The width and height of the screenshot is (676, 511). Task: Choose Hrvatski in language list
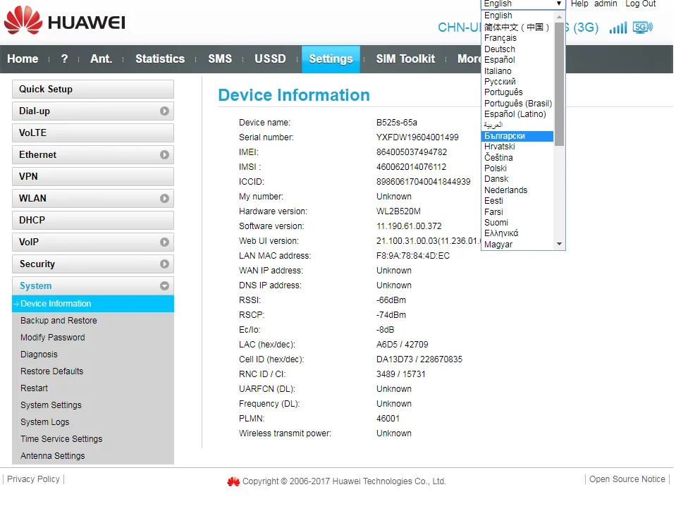(x=517, y=146)
